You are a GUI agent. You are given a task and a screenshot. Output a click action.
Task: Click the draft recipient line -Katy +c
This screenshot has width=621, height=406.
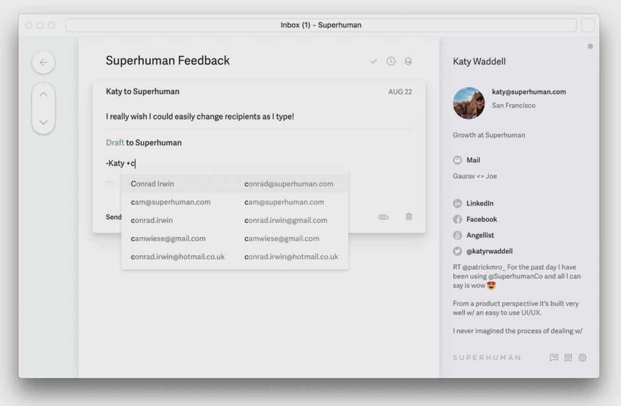tap(121, 163)
